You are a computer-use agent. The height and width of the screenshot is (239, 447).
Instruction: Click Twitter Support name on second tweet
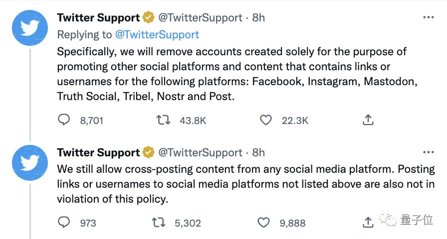98,152
